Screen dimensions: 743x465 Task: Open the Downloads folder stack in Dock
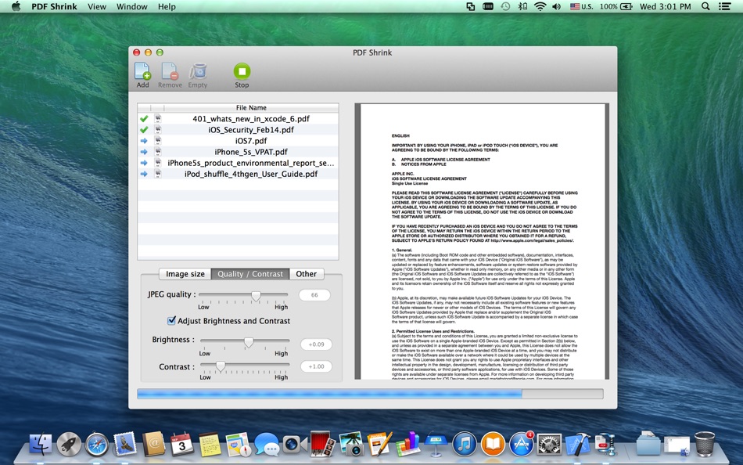tap(648, 444)
